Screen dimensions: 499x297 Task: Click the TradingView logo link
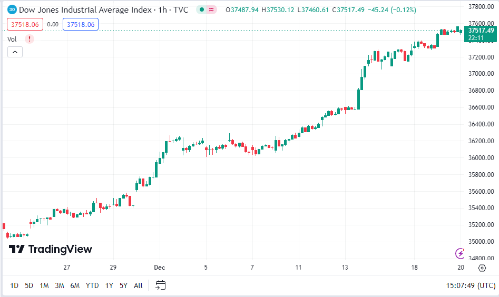click(50, 249)
